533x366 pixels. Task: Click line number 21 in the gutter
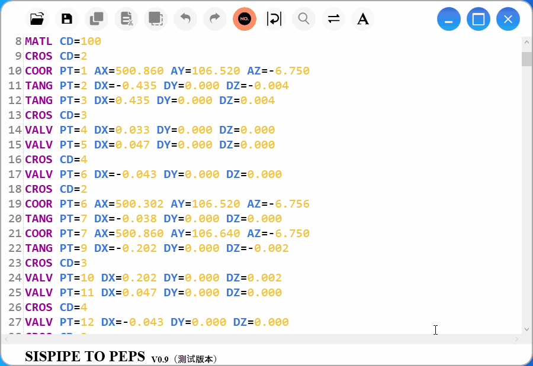(15, 233)
